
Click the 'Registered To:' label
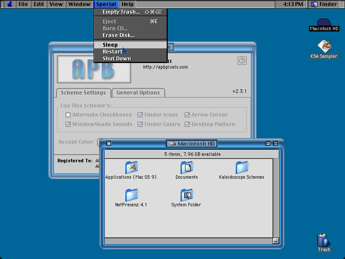pyautogui.click(x=75, y=161)
